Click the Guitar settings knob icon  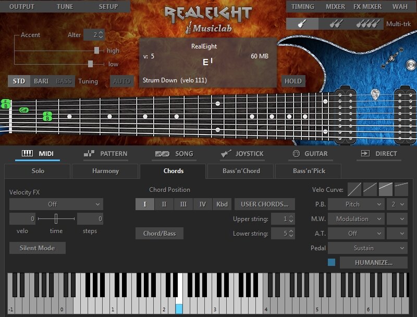coord(296,153)
